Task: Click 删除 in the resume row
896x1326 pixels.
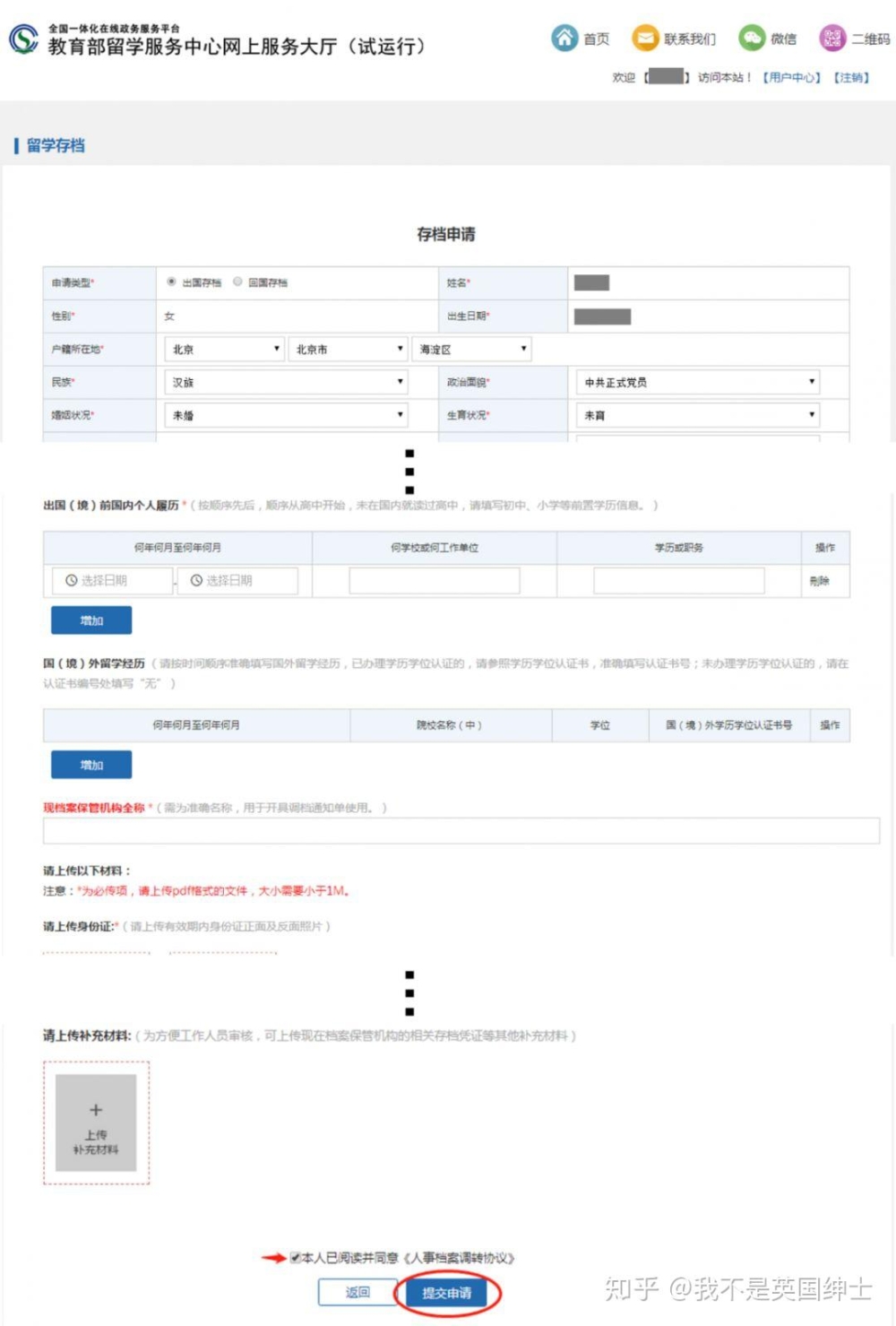Action: pos(819,581)
